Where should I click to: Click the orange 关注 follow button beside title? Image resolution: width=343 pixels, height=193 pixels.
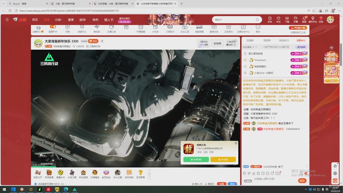coord(93,41)
